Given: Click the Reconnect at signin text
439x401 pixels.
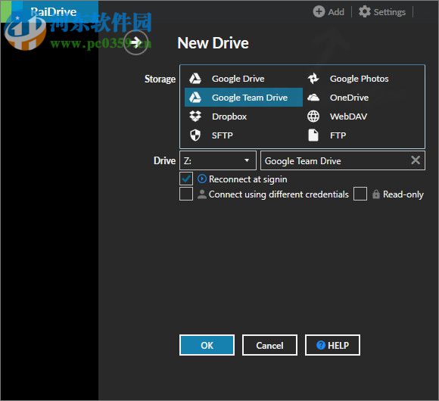Looking at the screenshot, I should point(248,179).
